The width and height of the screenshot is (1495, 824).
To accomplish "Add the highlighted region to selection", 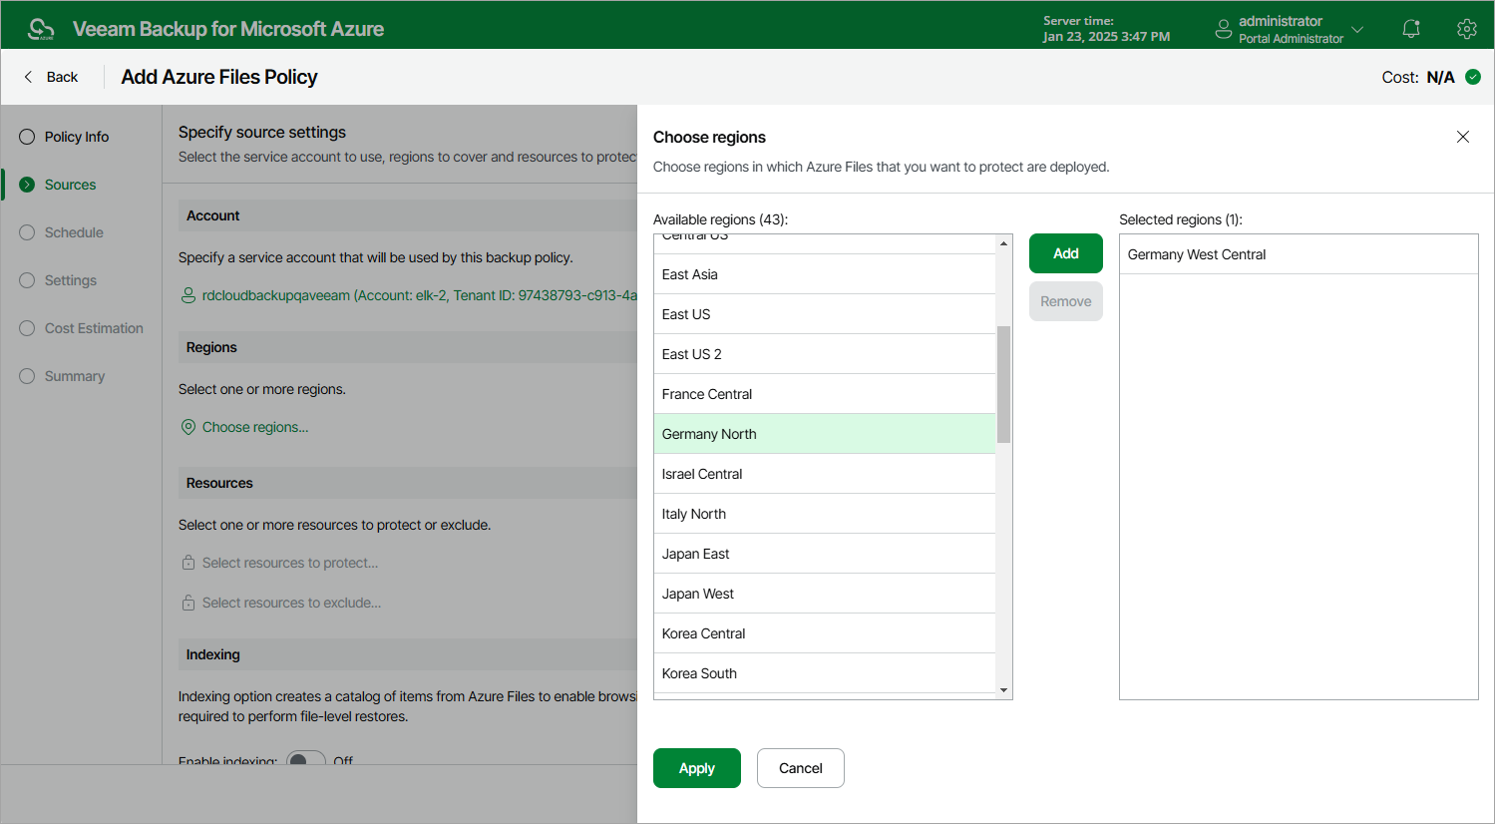I will click(x=1066, y=253).
